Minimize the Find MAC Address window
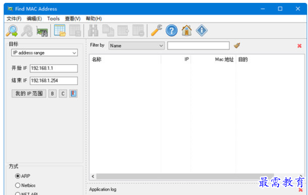 [263, 9]
